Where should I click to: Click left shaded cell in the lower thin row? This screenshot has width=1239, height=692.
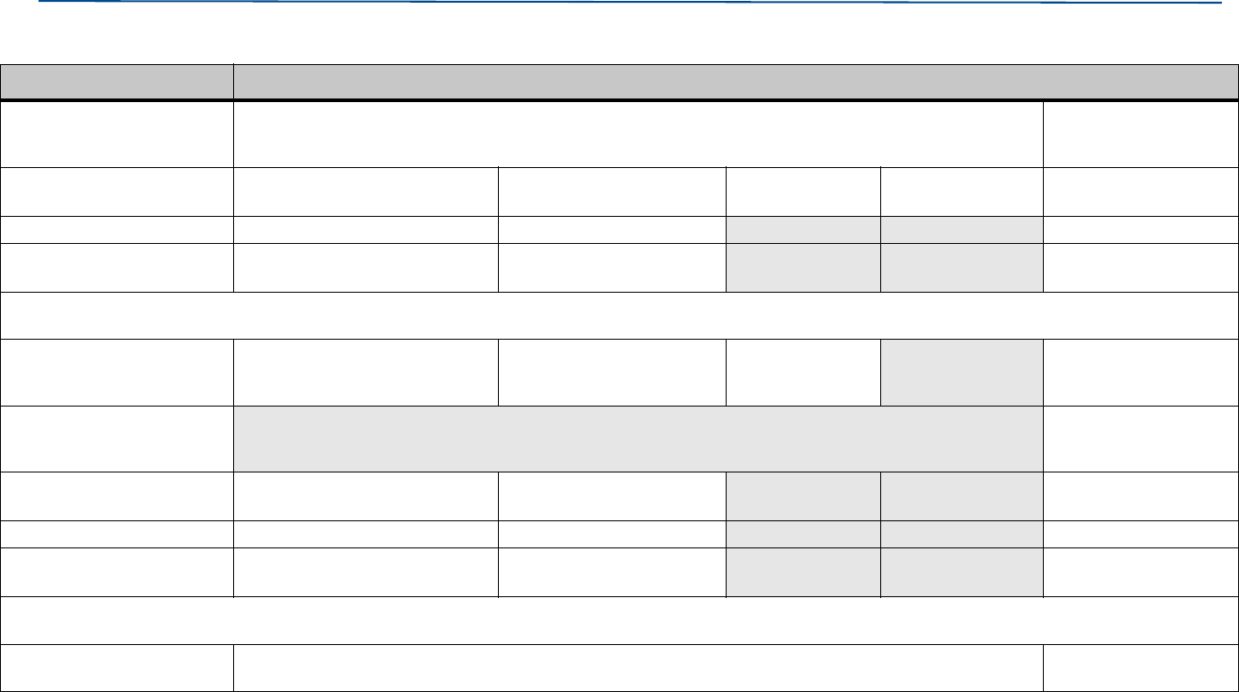click(803, 534)
